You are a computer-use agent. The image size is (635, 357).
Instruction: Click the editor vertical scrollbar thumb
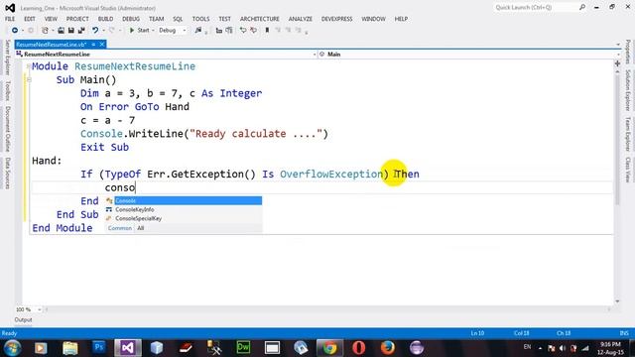click(x=617, y=140)
